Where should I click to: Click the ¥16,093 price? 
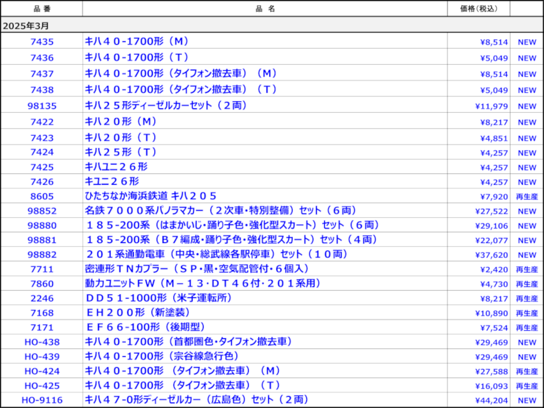coord(491,386)
